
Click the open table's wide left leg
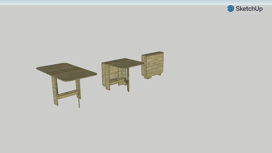click(x=55, y=91)
